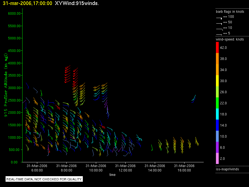This screenshot has height=187, width=249.
Task: Click the '915 Profiler Altitude (m agl)' axis label
Action: click(x=6, y=85)
